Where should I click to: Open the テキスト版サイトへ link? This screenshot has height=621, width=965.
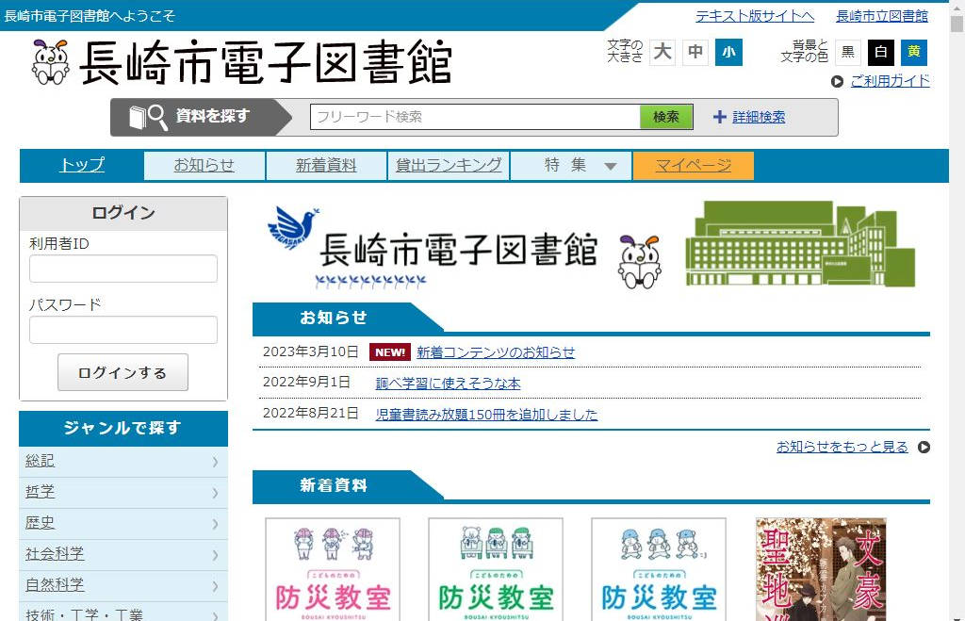point(755,16)
